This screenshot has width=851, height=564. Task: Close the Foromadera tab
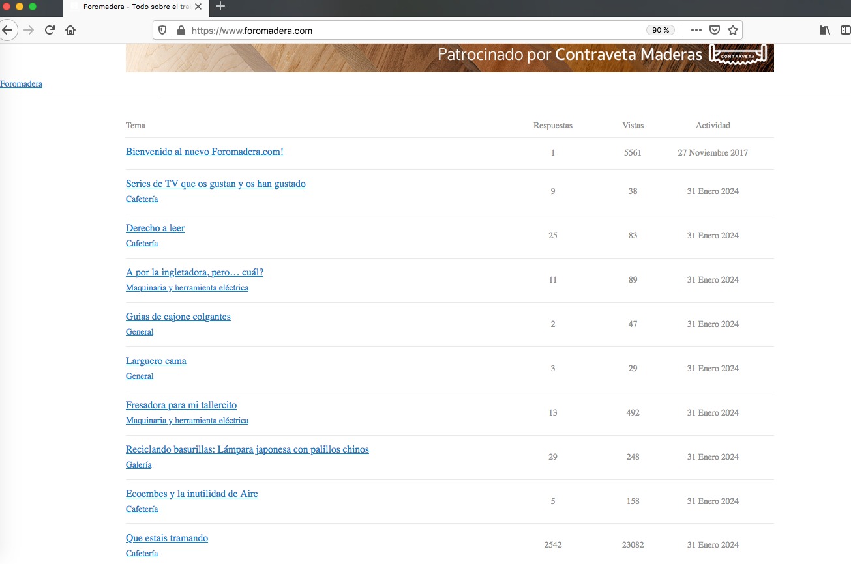[x=198, y=7]
